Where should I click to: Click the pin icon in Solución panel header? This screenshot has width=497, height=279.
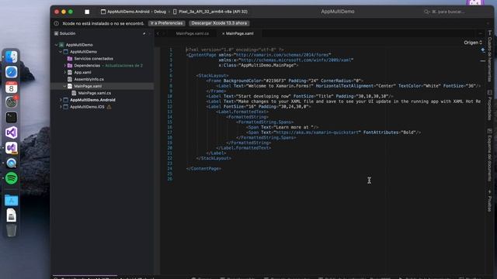[x=144, y=33]
